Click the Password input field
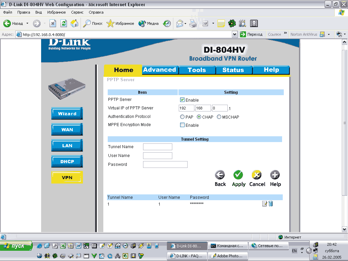The height and width of the screenshot is (261, 348). 166,164
